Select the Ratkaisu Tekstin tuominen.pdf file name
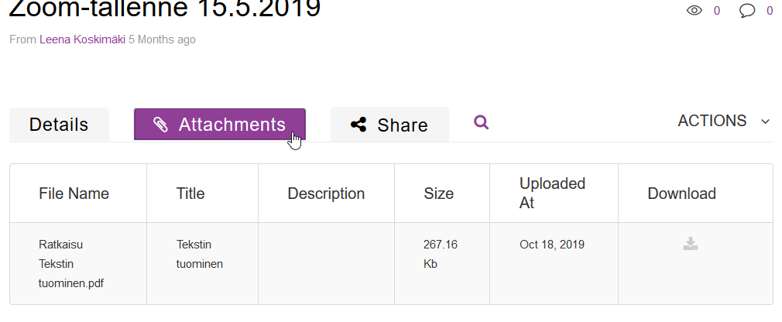Screen dimensions: 782x322 click(x=71, y=264)
